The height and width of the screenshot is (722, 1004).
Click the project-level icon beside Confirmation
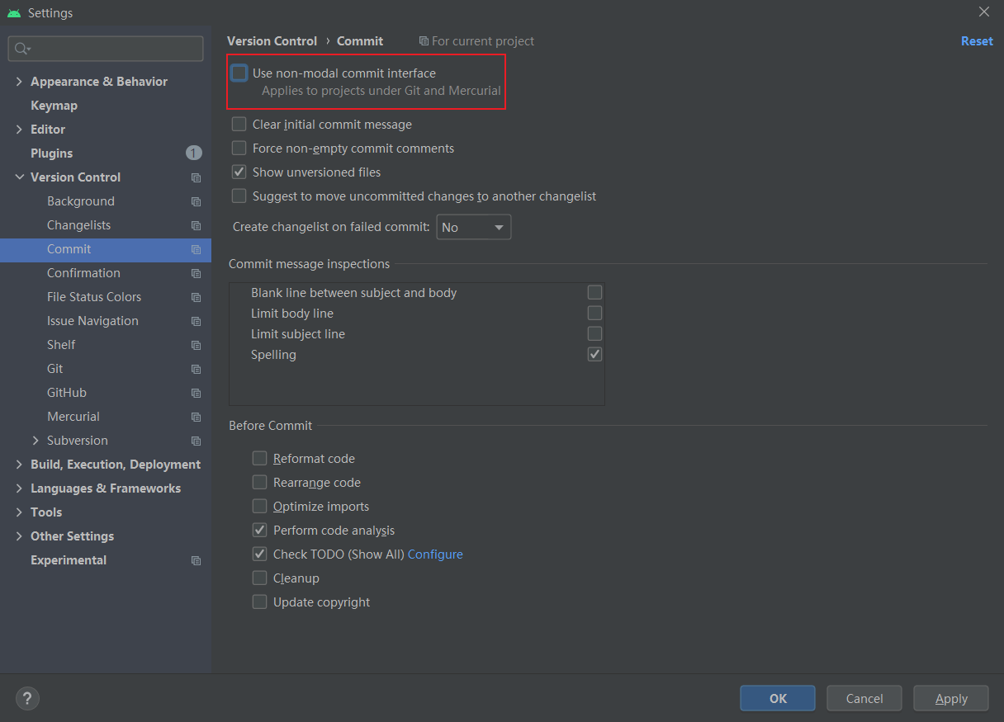pos(196,273)
